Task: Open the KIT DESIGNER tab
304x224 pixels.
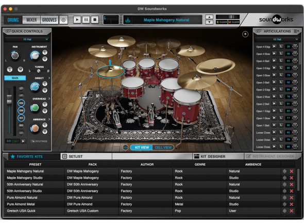Action: click(x=218, y=156)
